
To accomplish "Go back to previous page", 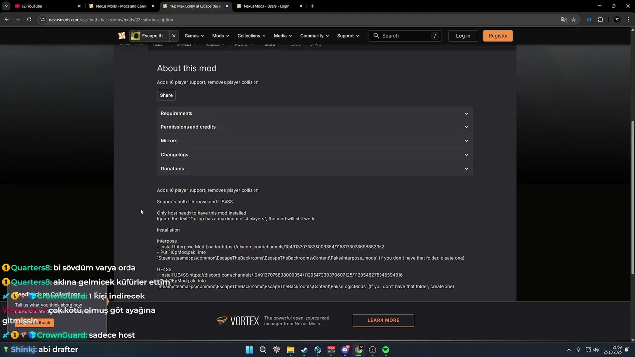I will tap(6, 20).
